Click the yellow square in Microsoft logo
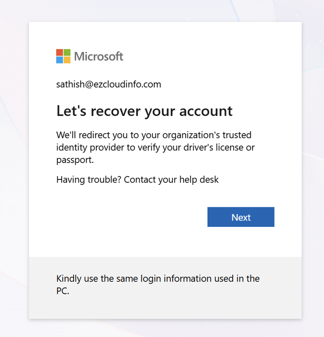The width and height of the screenshot is (324, 337). [x=67, y=60]
